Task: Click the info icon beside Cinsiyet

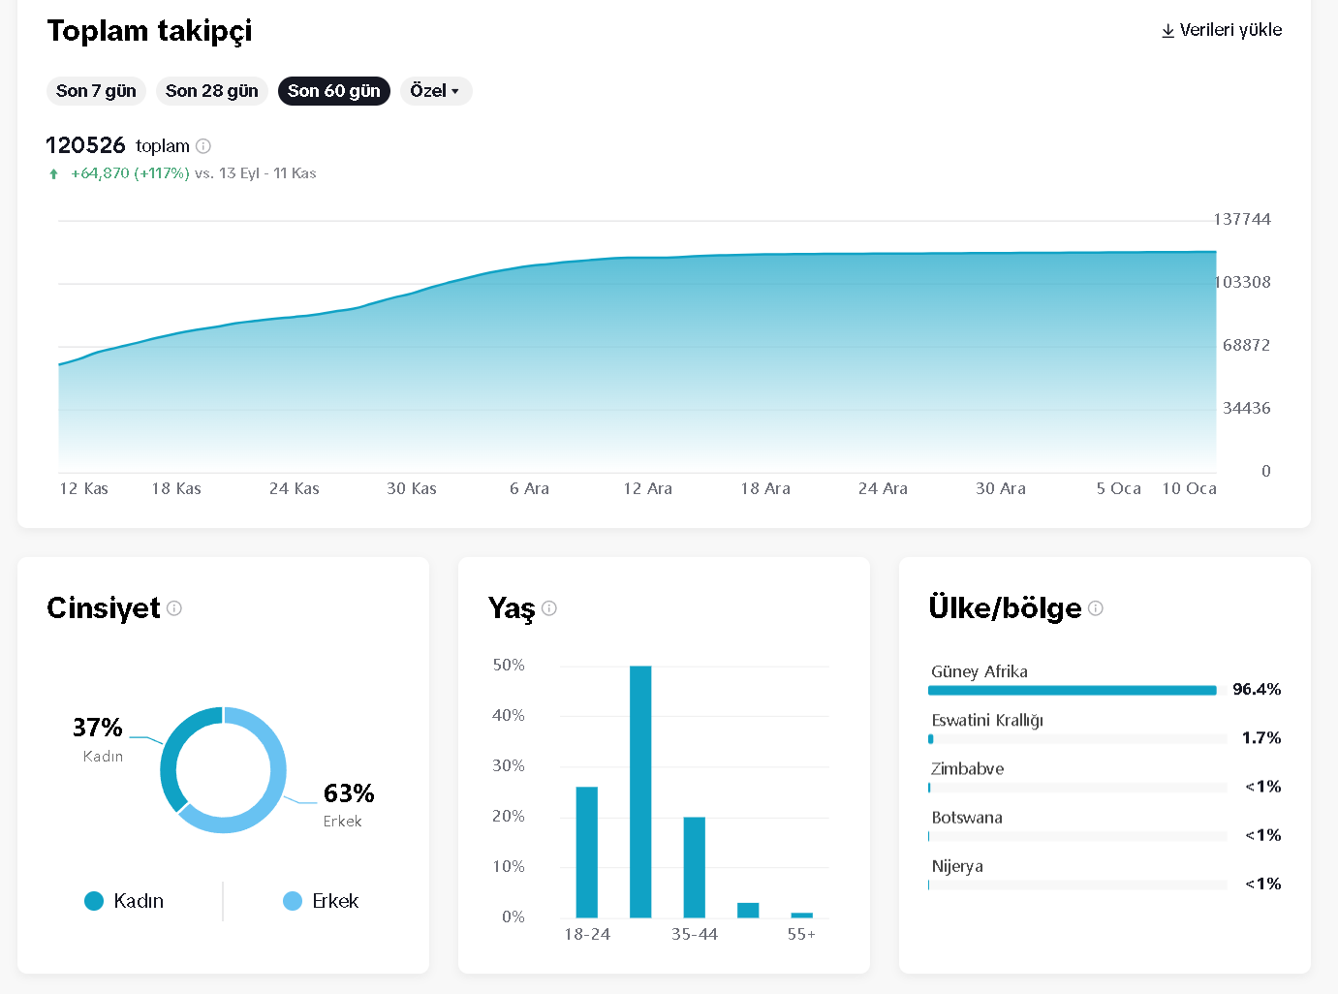Action: (x=174, y=608)
